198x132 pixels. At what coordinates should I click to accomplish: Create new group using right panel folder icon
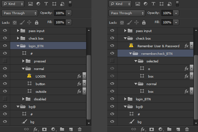(169, 129)
